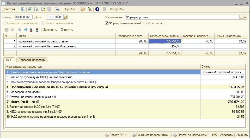This screenshot has height=138, width=250.
Task: Click the magnifier icon in Организация field
Action: pyautogui.click(x=245, y=17)
